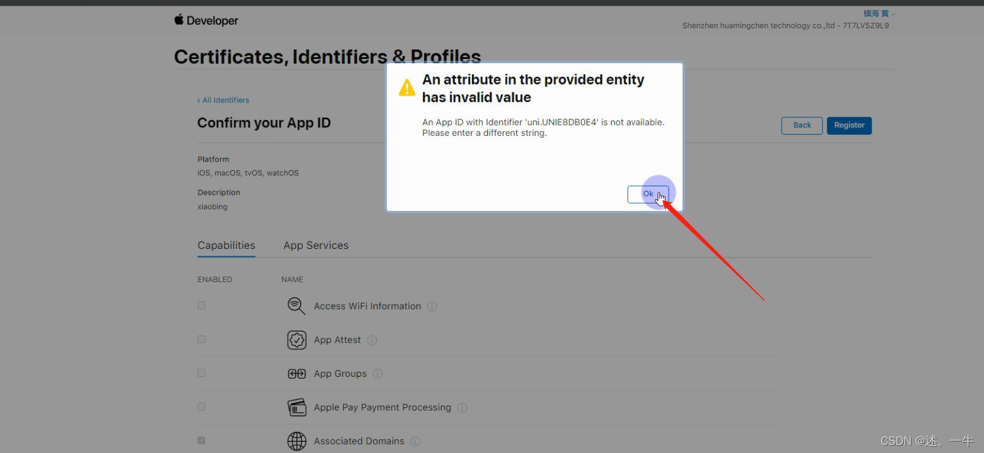
Task: Open info for Access WiFi Information
Action: click(432, 307)
